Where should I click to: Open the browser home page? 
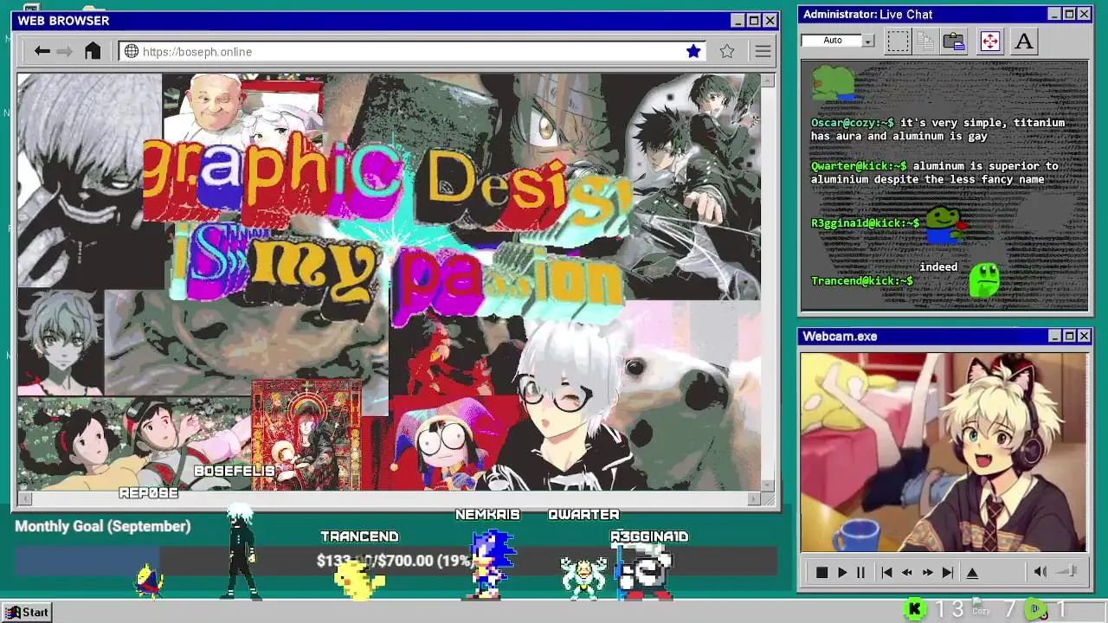[93, 51]
